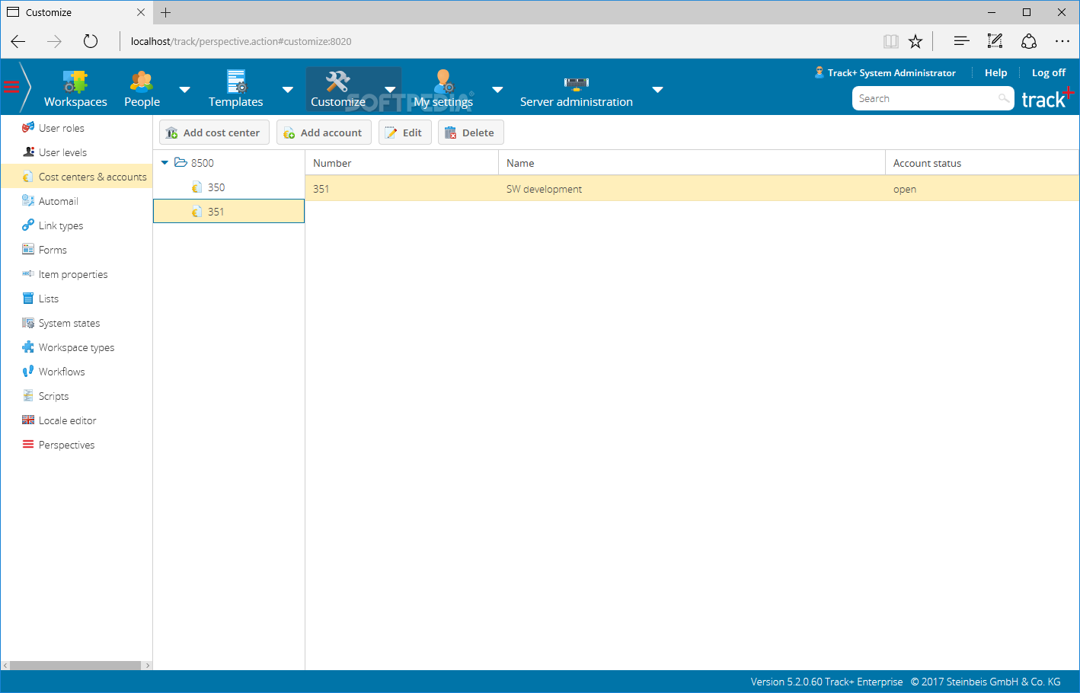
Task: Open Templates section icon
Action: (236, 81)
